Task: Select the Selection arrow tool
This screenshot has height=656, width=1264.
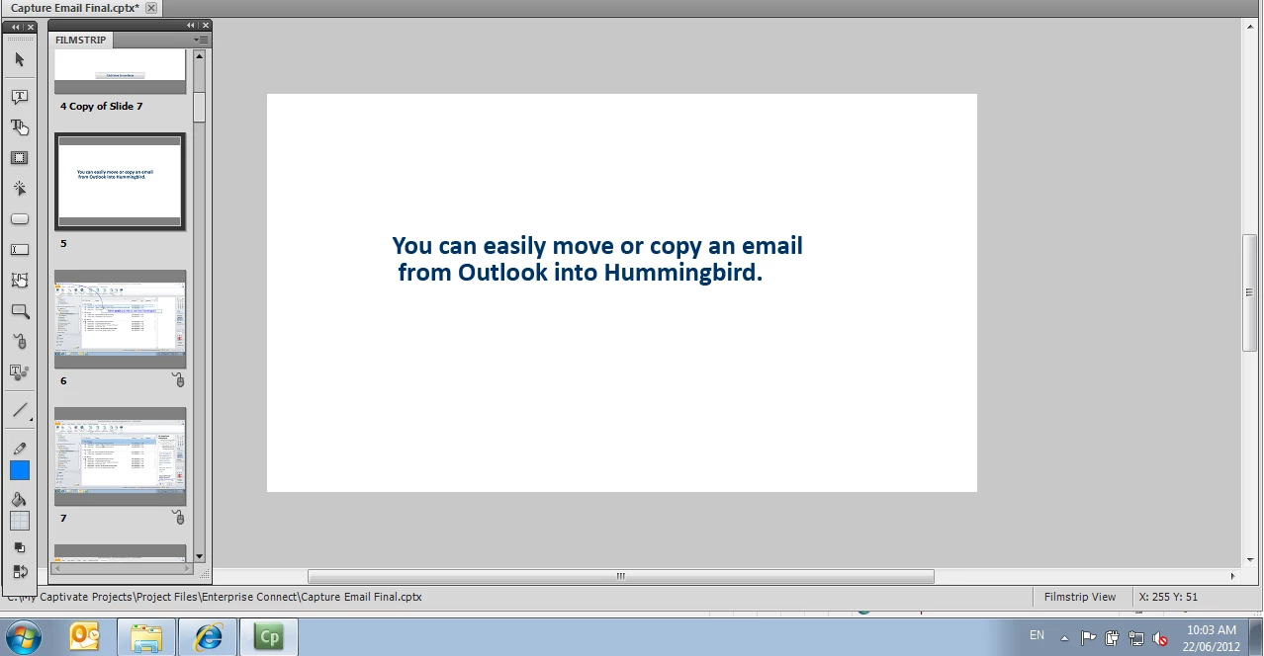Action: point(19,60)
